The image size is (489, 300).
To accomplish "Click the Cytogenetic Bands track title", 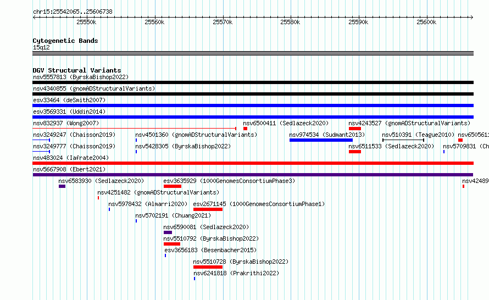I will point(65,41).
